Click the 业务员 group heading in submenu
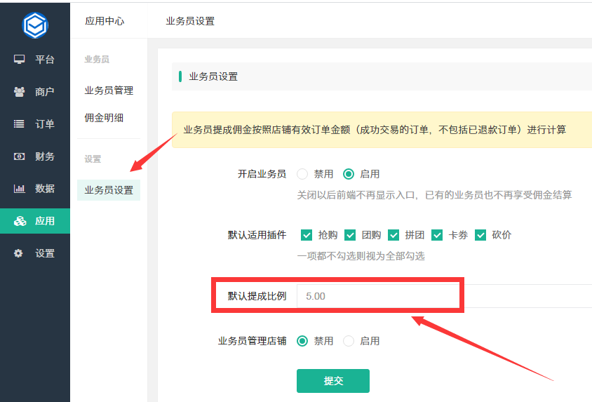Viewport: 592px width, 402px height. 97,59
